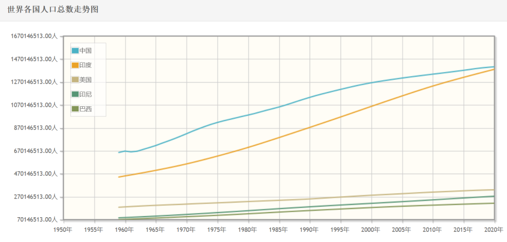
Task: Click the 2010年 x-axis label
Action: tap(433, 230)
